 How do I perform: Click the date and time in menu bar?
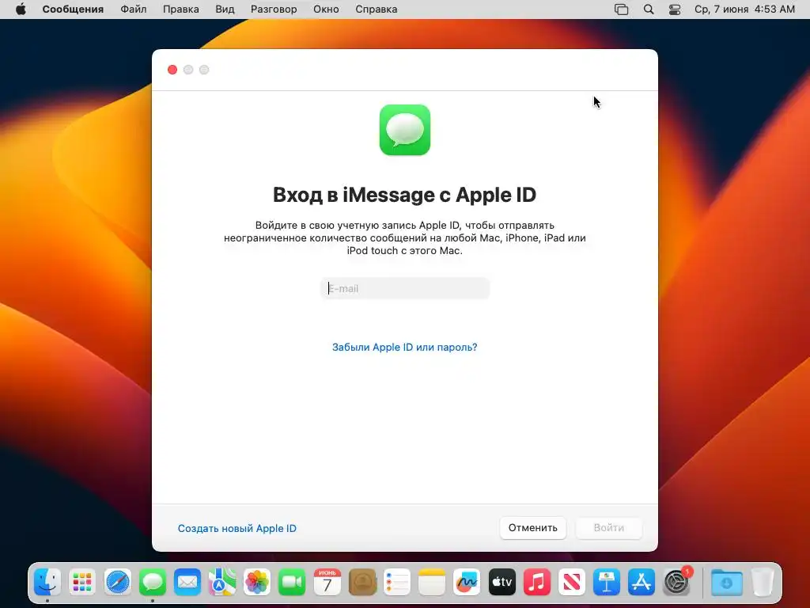744,9
